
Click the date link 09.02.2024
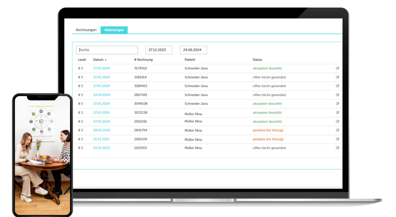pyautogui.click(x=101, y=130)
